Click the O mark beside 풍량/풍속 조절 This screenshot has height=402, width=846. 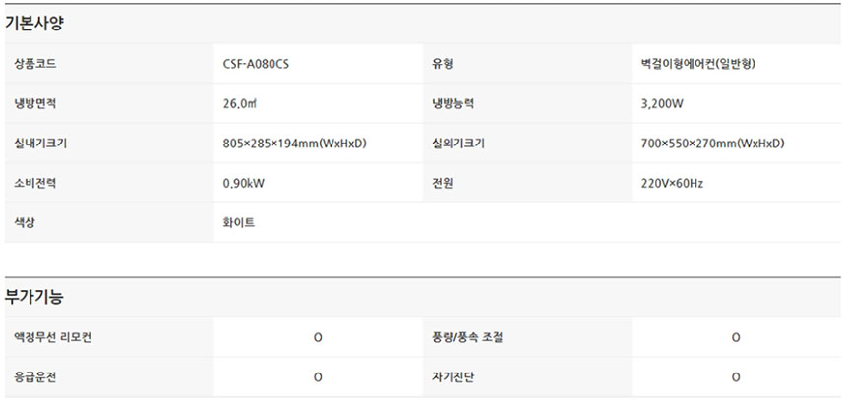click(736, 338)
